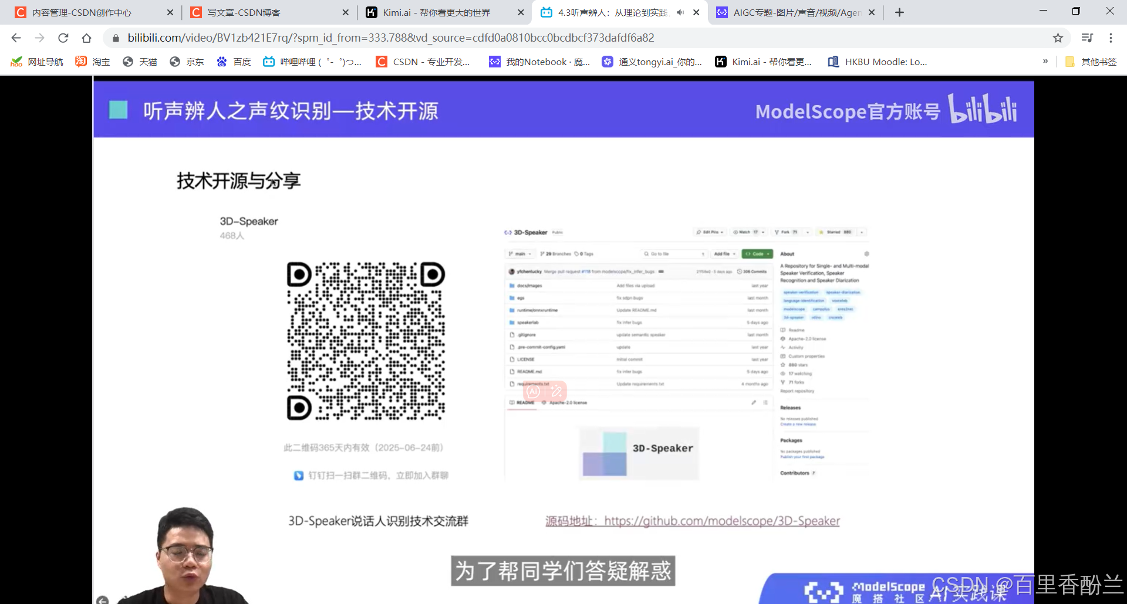Open 网址导航 bookmark
This screenshot has width=1127, height=604.
(37, 62)
